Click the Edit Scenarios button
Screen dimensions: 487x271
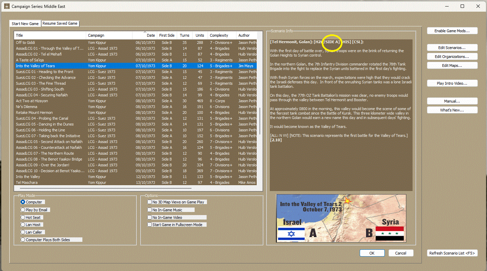(x=452, y=47)
